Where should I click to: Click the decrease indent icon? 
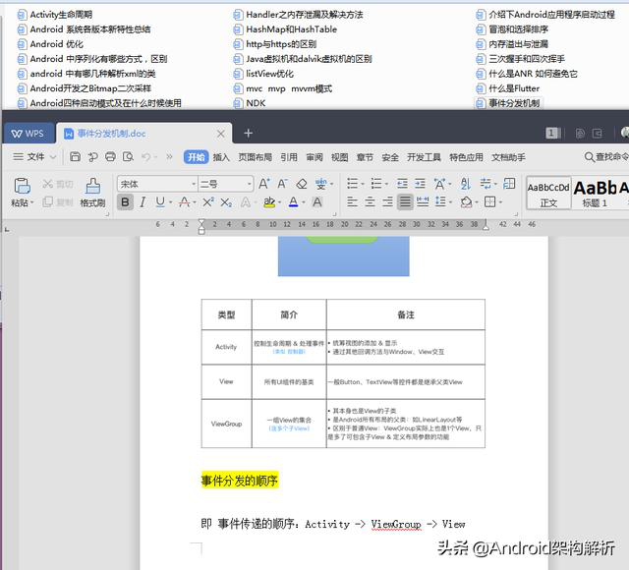point(402,184)
